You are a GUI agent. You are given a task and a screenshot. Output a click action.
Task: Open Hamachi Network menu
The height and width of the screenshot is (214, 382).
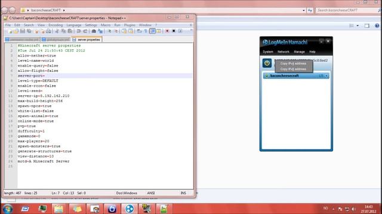(284, 52)
